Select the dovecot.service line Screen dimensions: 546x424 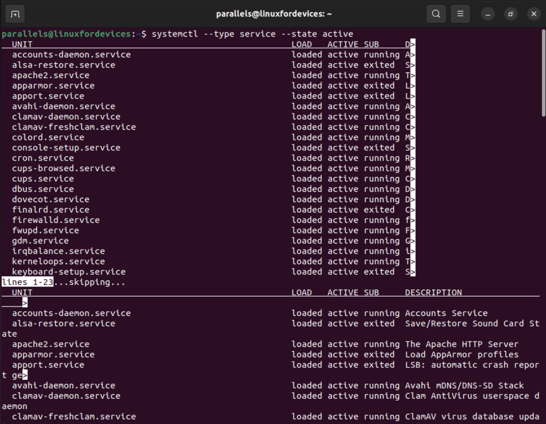[x=50, y=199]
